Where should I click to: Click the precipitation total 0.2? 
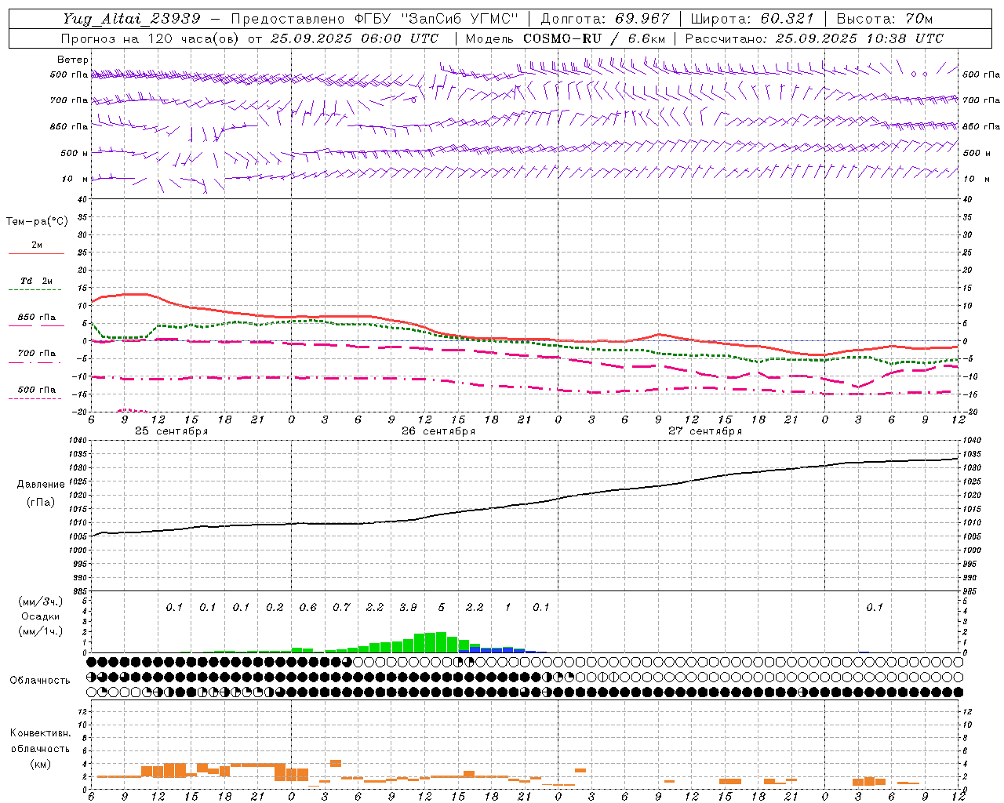tap(275, 607)
